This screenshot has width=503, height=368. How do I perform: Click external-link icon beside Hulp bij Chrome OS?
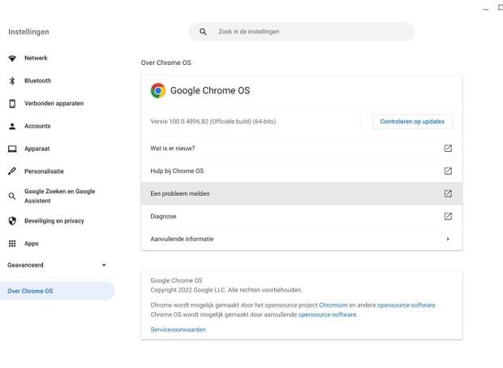click(x=448, y=171)
